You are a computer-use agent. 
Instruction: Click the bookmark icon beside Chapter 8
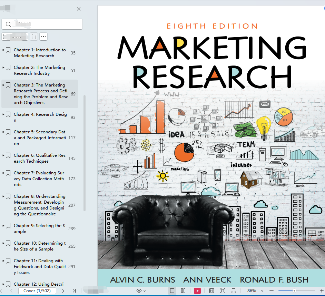click(x=8, y=196)
